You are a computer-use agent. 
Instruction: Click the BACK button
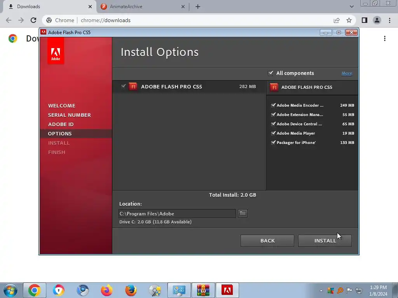pos(267,241)
